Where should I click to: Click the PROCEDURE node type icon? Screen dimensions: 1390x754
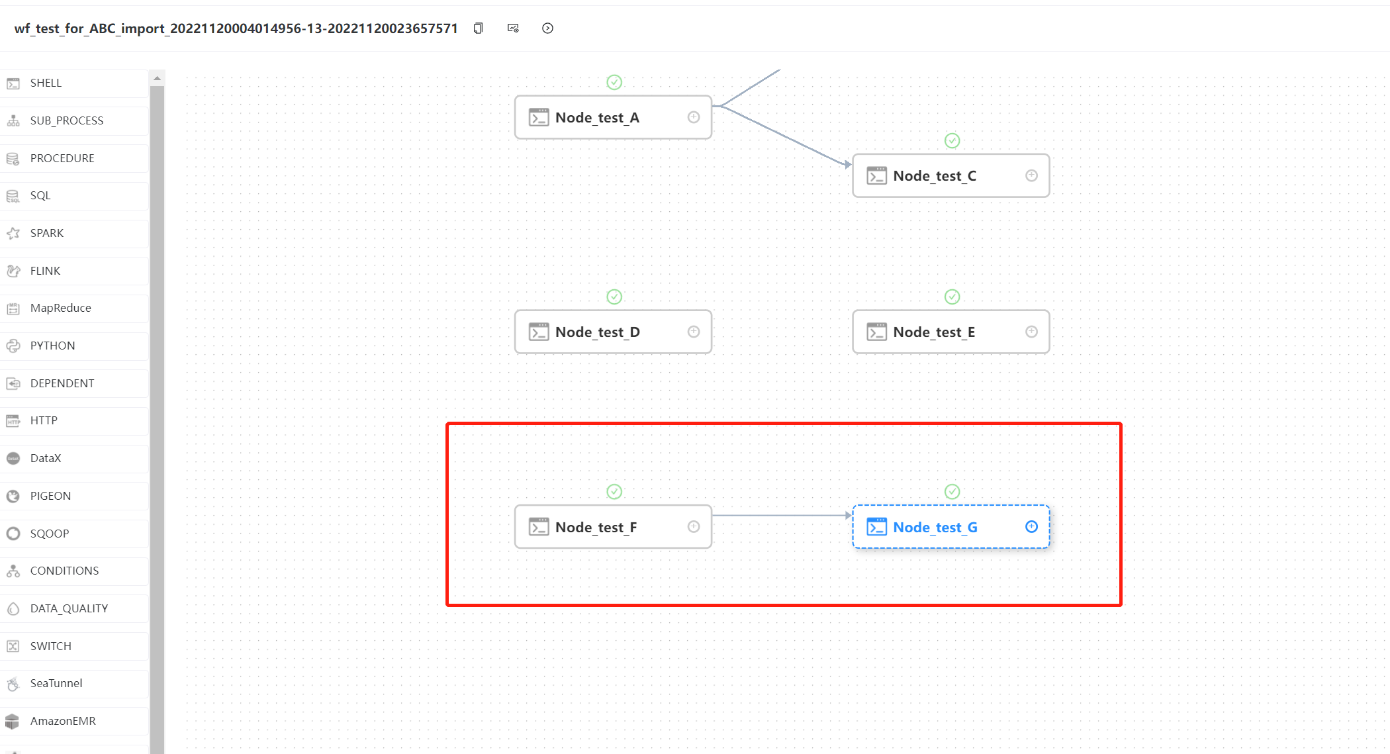(x=14, y=157)
